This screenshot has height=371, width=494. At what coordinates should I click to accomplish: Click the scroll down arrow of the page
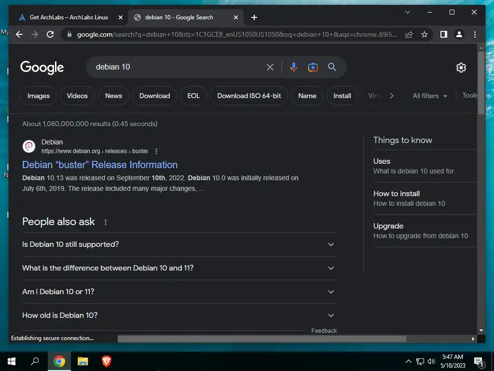click(x=481, y=330)
